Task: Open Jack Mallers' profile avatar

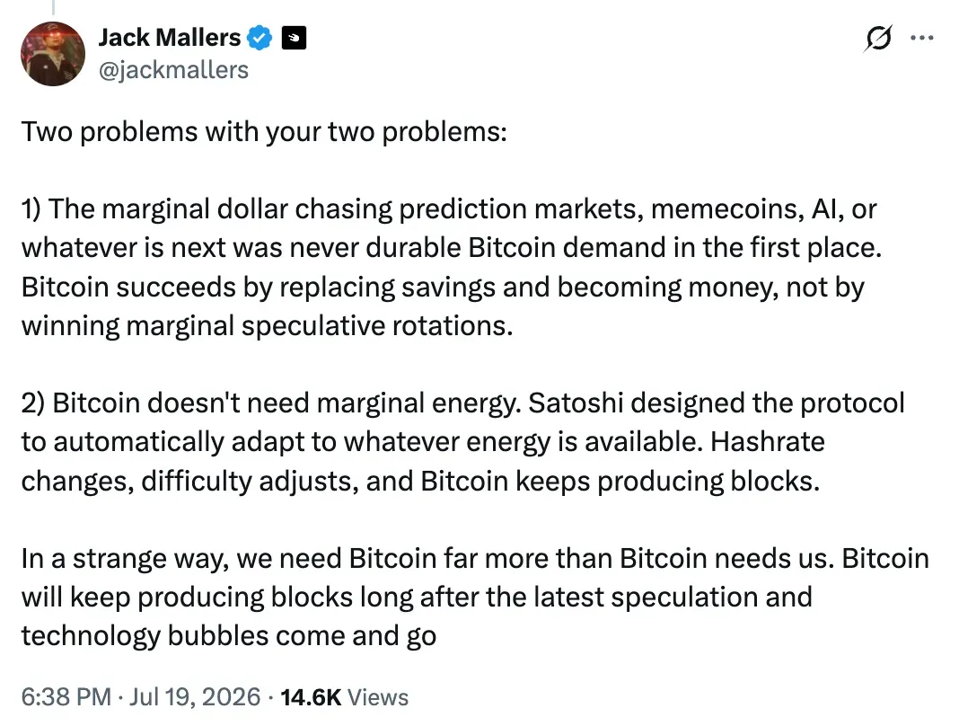Action: pos(53,54)
